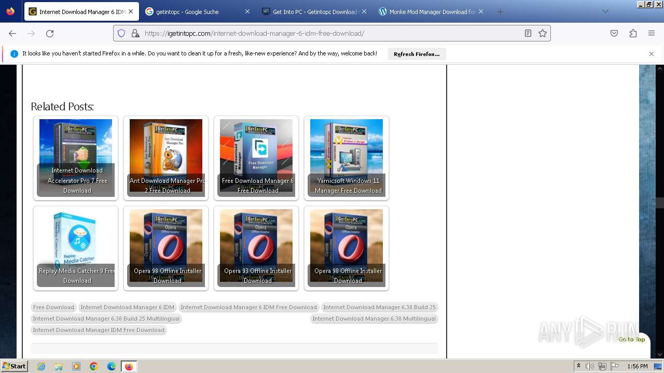Close the getintopc - Google Suche tab
Screen dimensions: 664x373
pyautogui.click(x=247, y=11)
